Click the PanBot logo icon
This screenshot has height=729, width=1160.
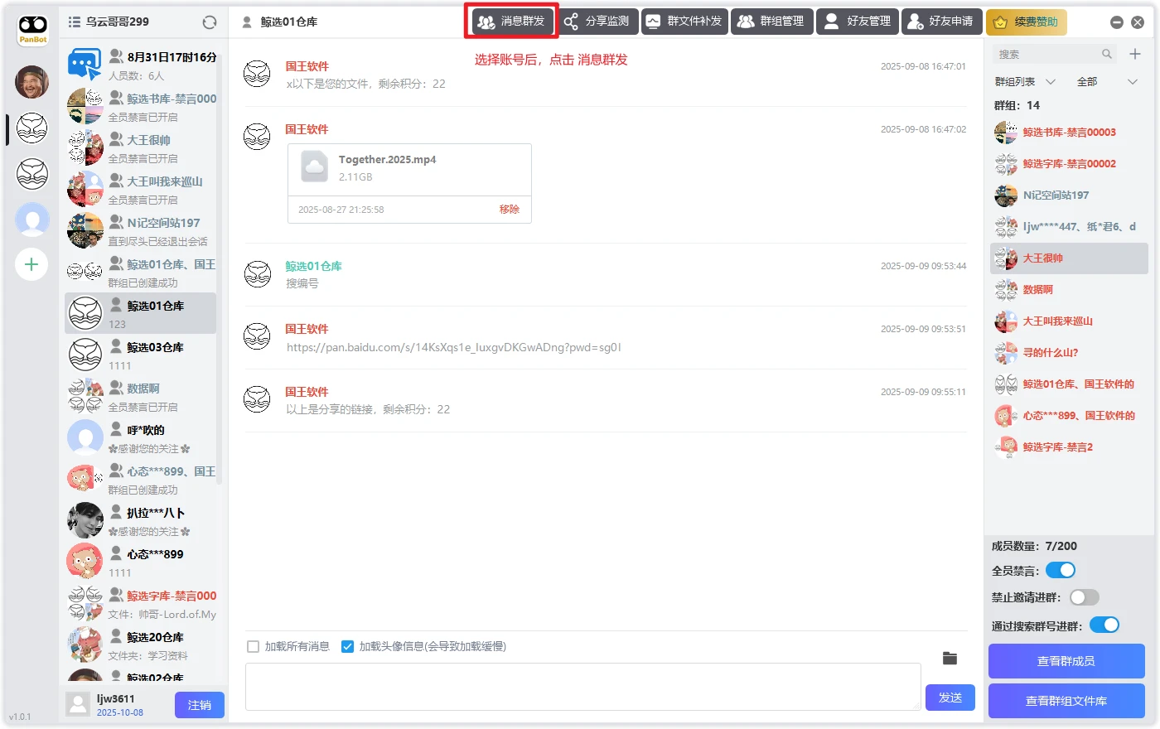(33, 30)
